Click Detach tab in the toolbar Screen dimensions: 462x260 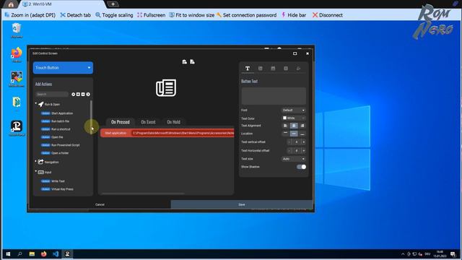pos(75,15)
